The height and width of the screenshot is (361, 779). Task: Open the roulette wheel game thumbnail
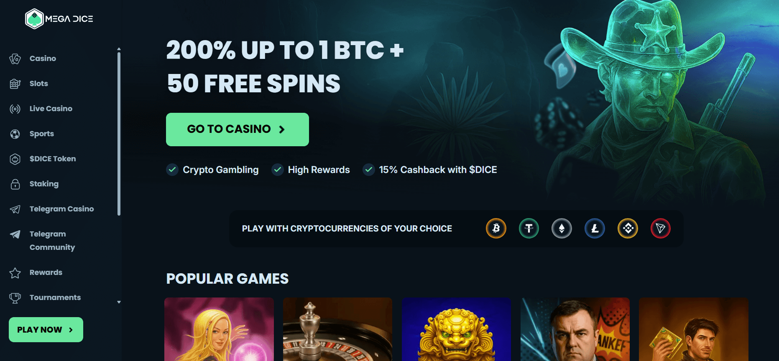[337, 329]
